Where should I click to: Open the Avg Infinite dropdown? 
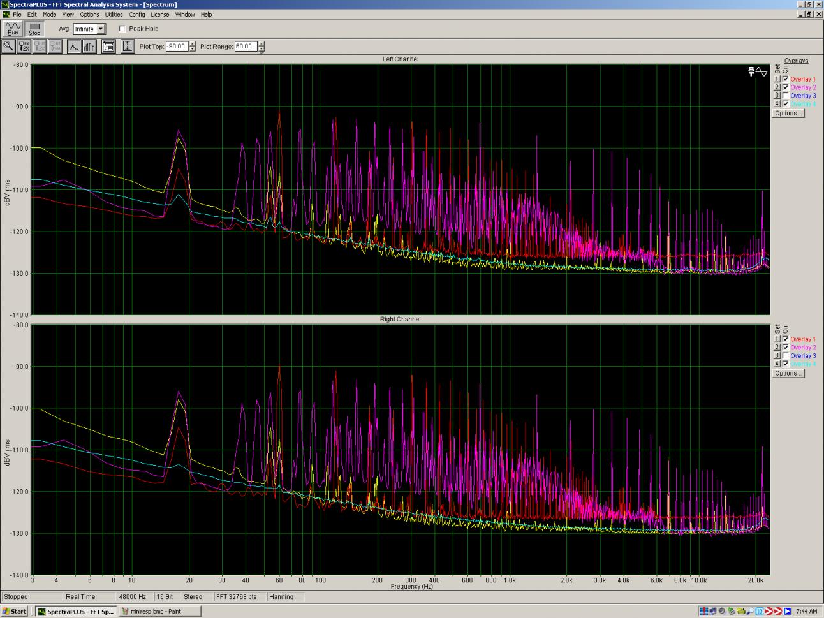(101, 29)
